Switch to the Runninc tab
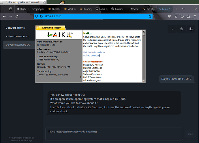Viewport: 199px width, 143px height. [x=86, y=9]
